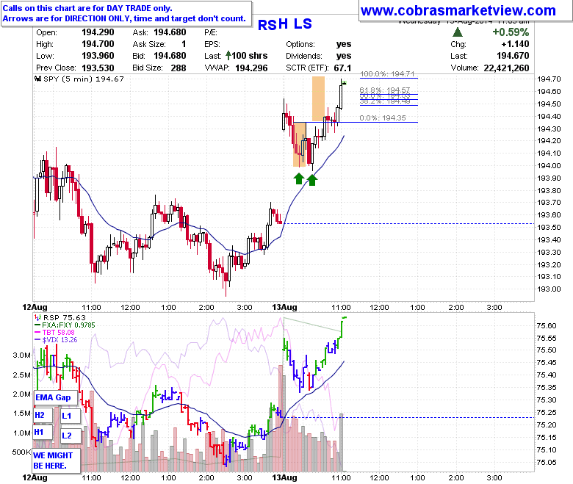Click the 3.0M volume axis label
This screenshot has width=573, height=484.
[22, 355]
